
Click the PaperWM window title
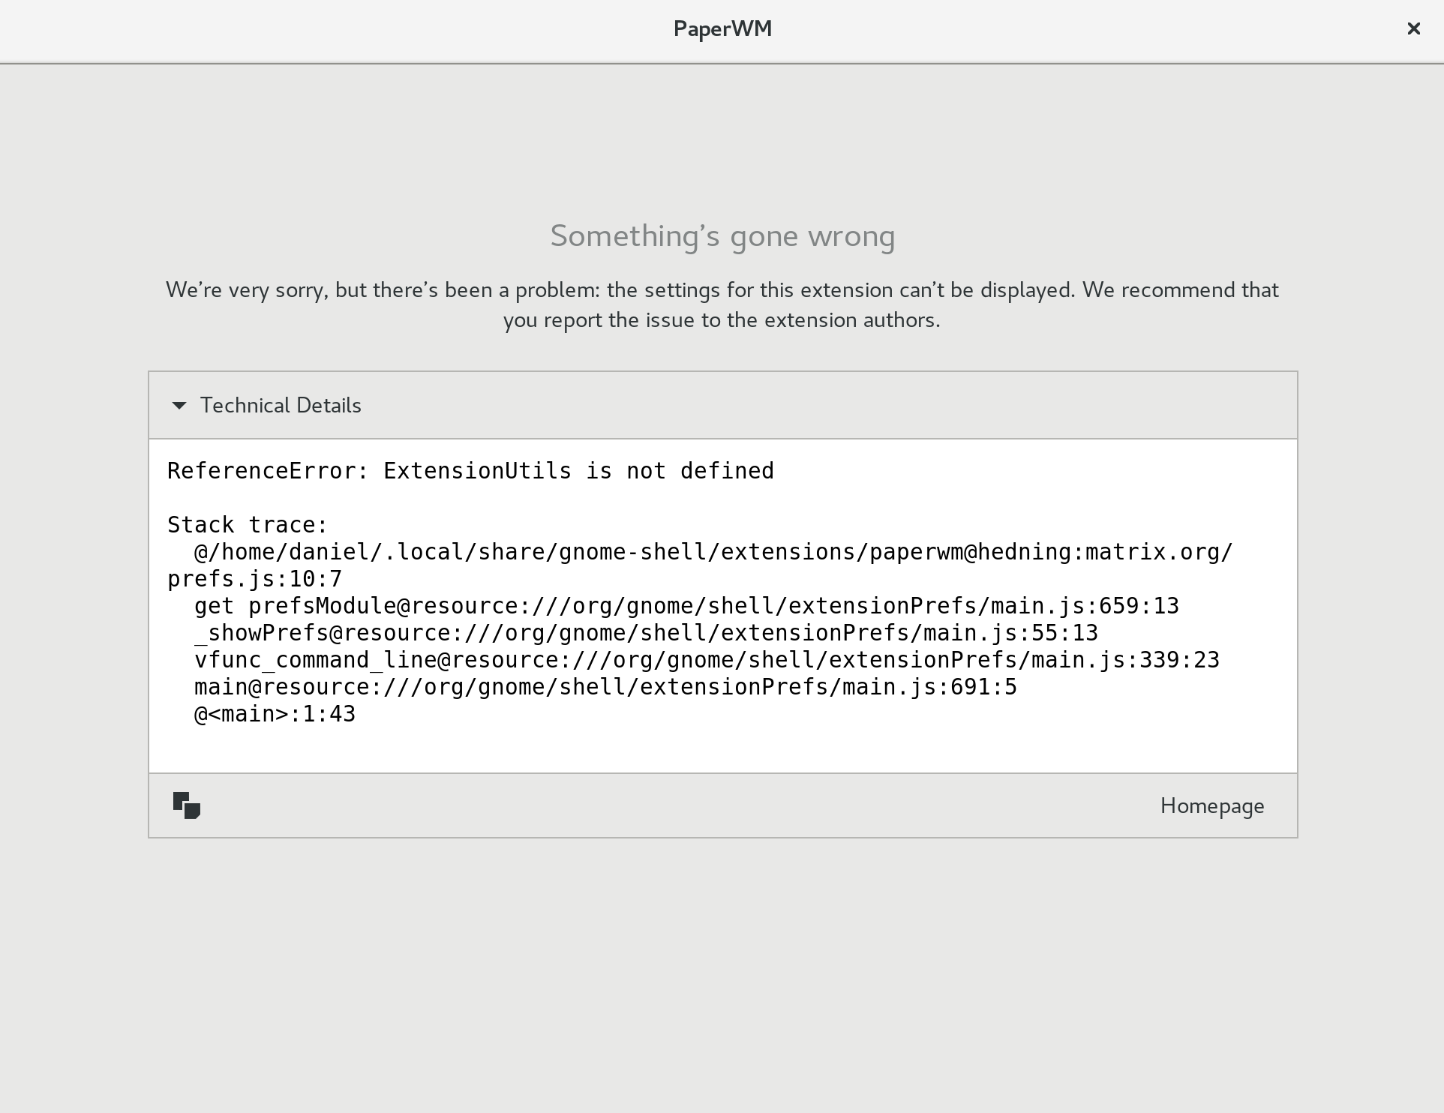[x=722, y=29]
